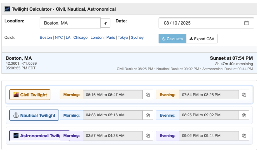Click the Date field showing 08/10/2025
Screen dimensions: 260x154
click(206, 23)
